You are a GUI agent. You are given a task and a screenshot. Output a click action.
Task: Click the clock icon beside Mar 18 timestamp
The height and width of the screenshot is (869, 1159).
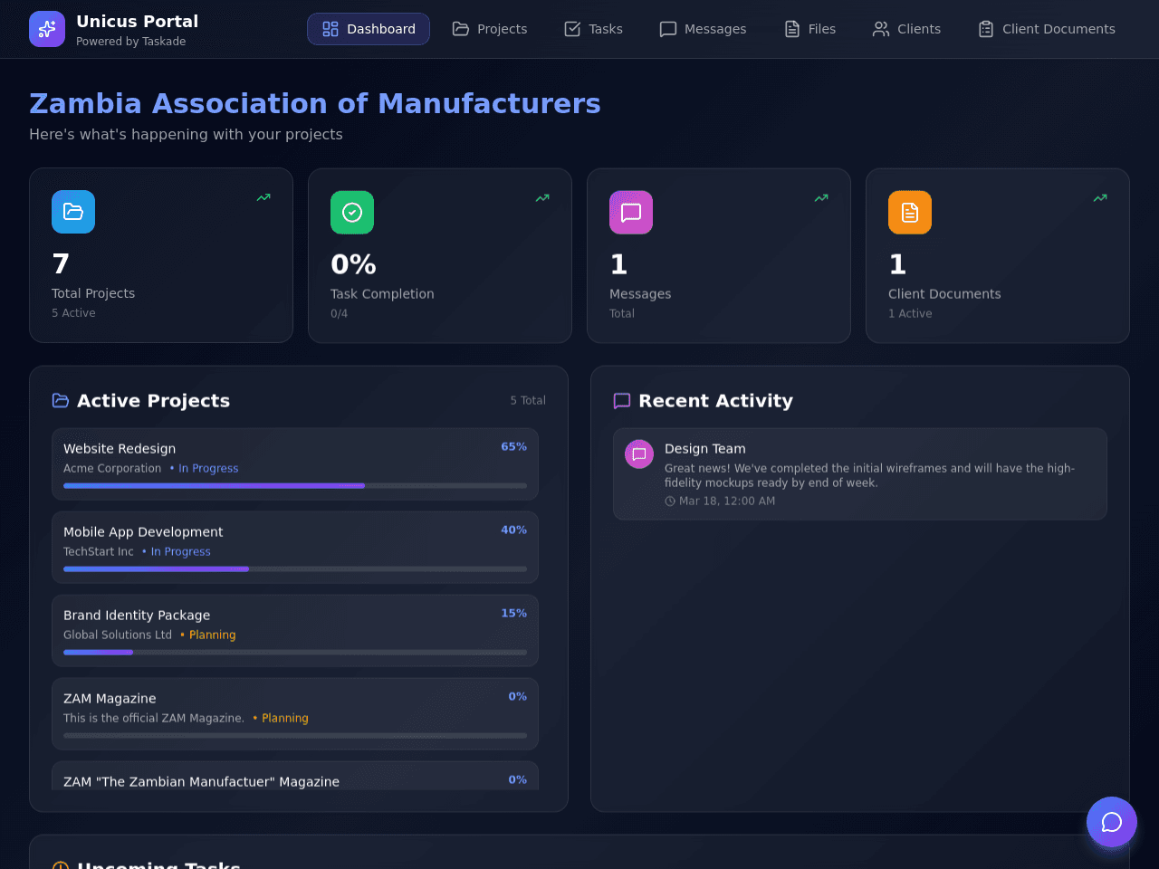click(x=670, y=501)
